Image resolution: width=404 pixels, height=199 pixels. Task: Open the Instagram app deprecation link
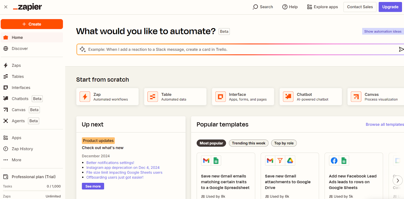click(123, 168)
